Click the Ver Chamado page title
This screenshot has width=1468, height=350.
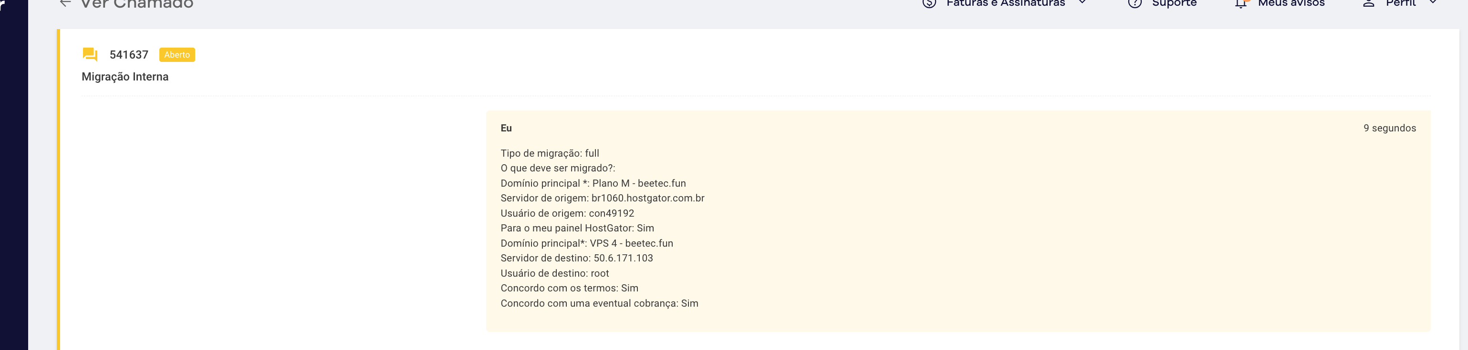[x=137, y=4]
